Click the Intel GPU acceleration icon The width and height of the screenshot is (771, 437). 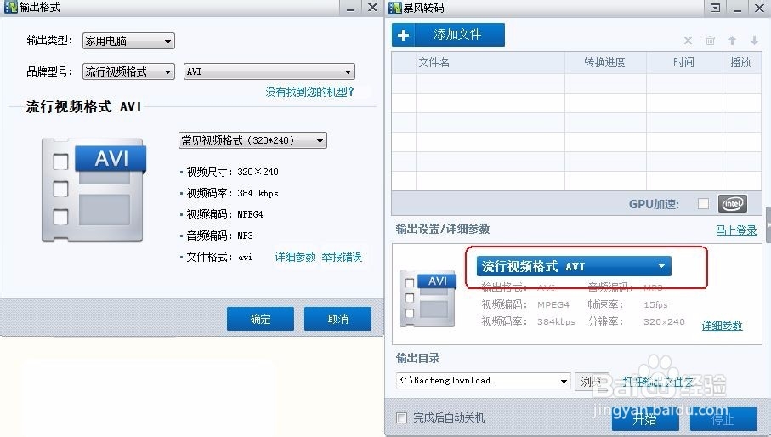click(733, 203)
